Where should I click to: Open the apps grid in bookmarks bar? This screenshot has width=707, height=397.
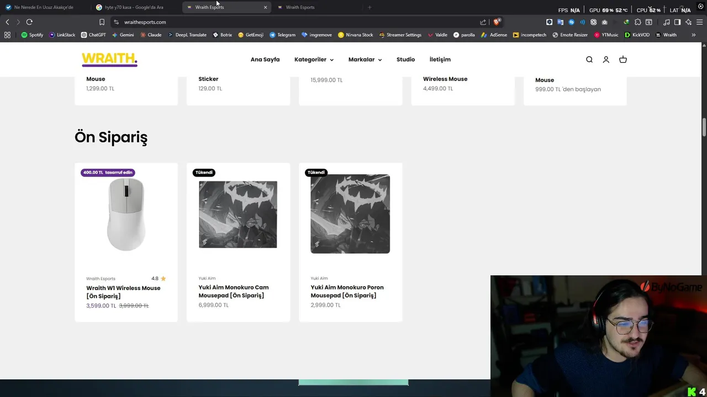tap(7, 35)
